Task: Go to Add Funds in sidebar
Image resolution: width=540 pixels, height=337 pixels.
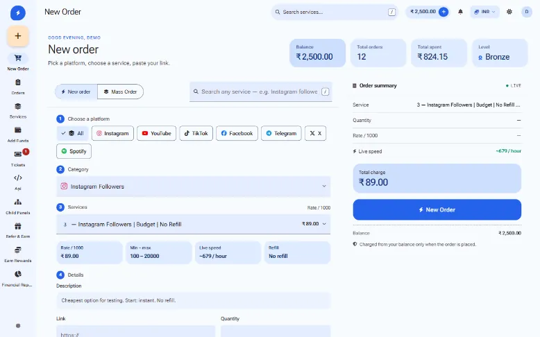Action: coord(18,135)
